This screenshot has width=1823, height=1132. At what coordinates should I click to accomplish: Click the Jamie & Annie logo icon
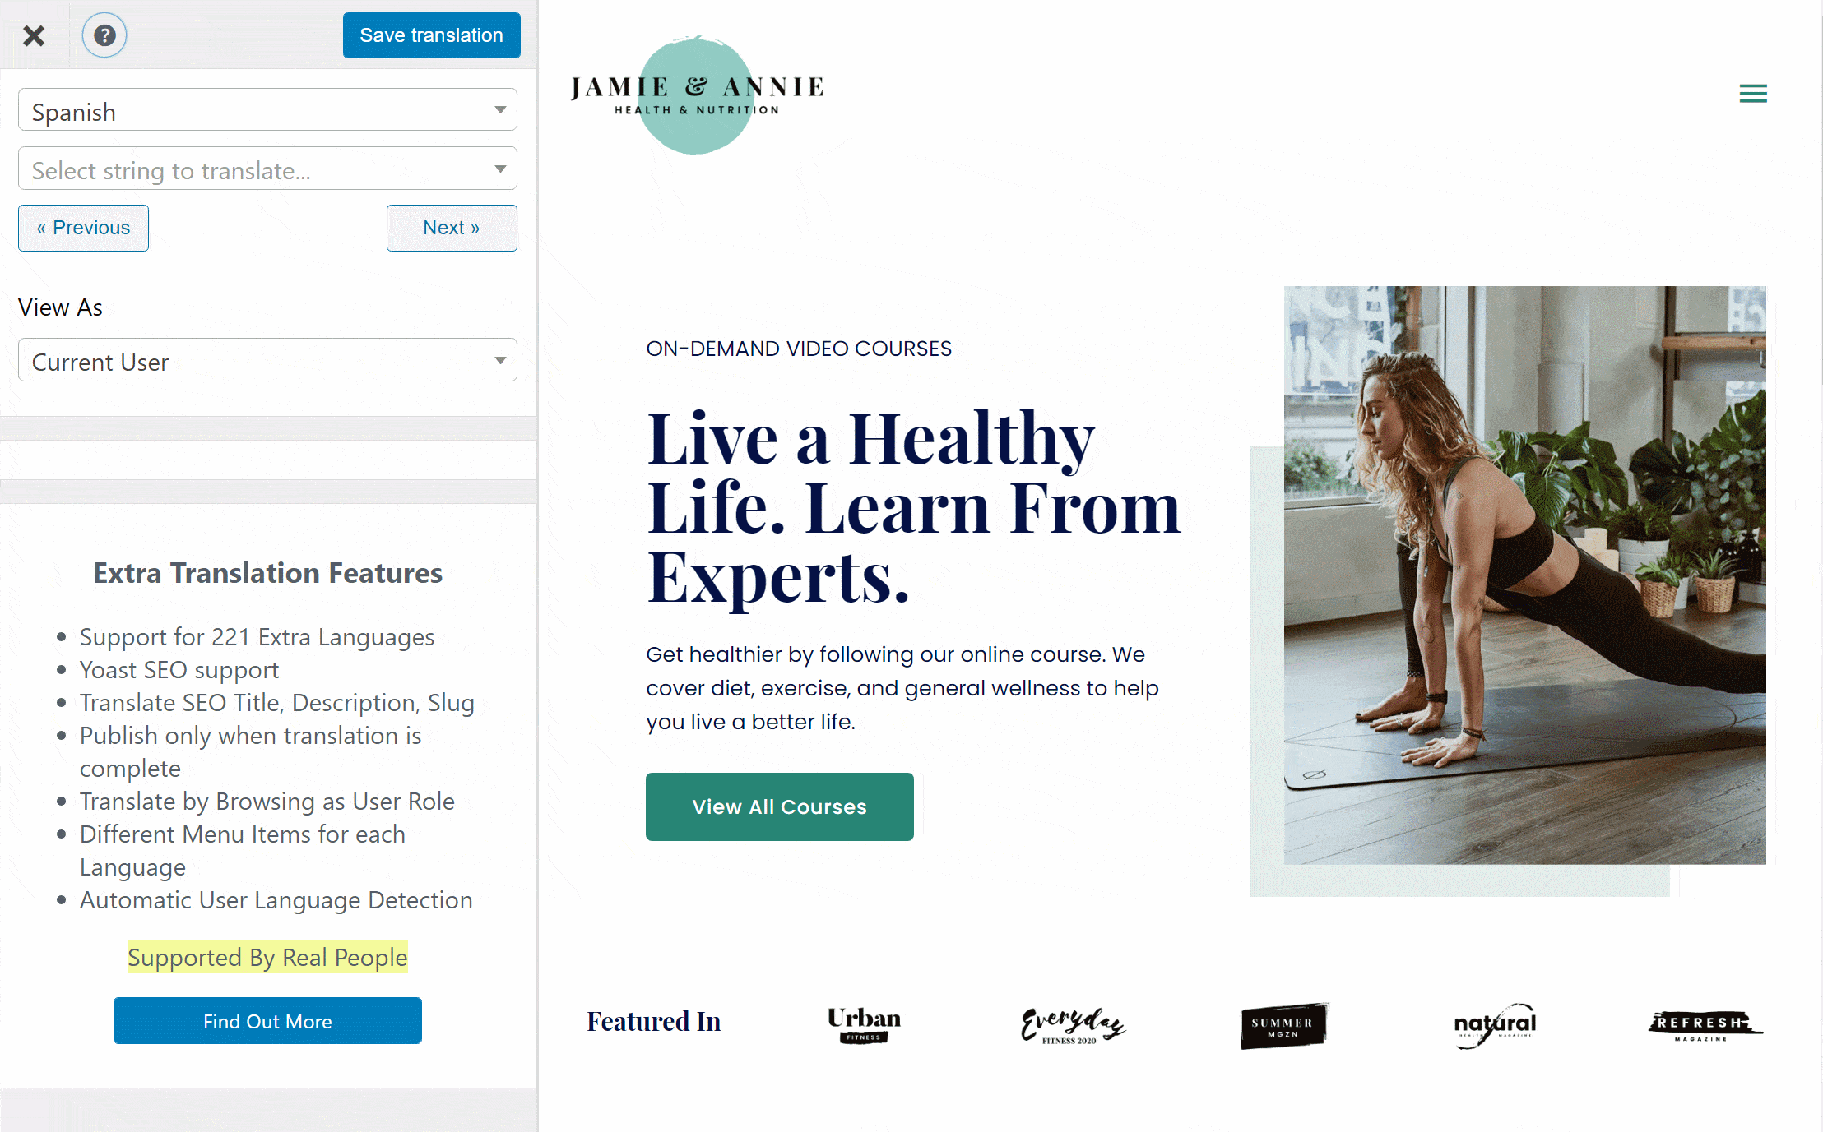click(698, 96)
